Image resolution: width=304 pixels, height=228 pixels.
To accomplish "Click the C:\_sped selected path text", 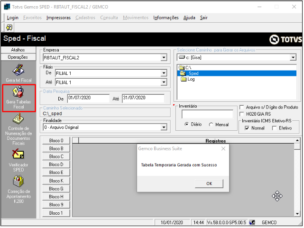I will 52,113.
